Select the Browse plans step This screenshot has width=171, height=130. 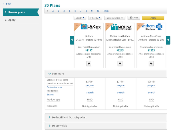pyautogui.click(x=21, y=12)
